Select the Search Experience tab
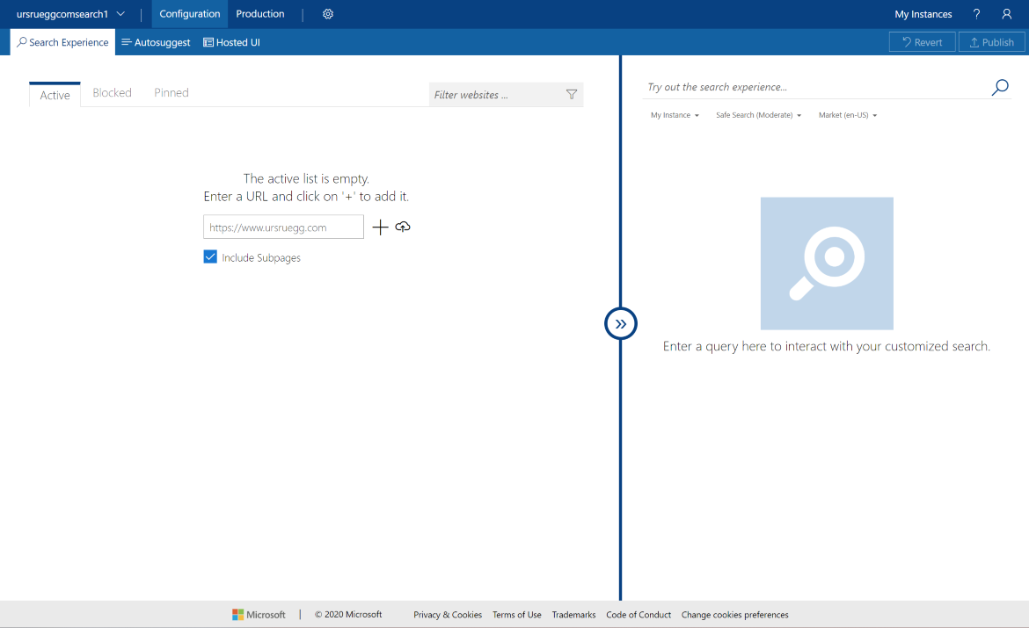 [63, 42]
